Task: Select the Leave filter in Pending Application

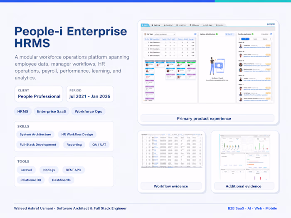Action: [255, 39]
